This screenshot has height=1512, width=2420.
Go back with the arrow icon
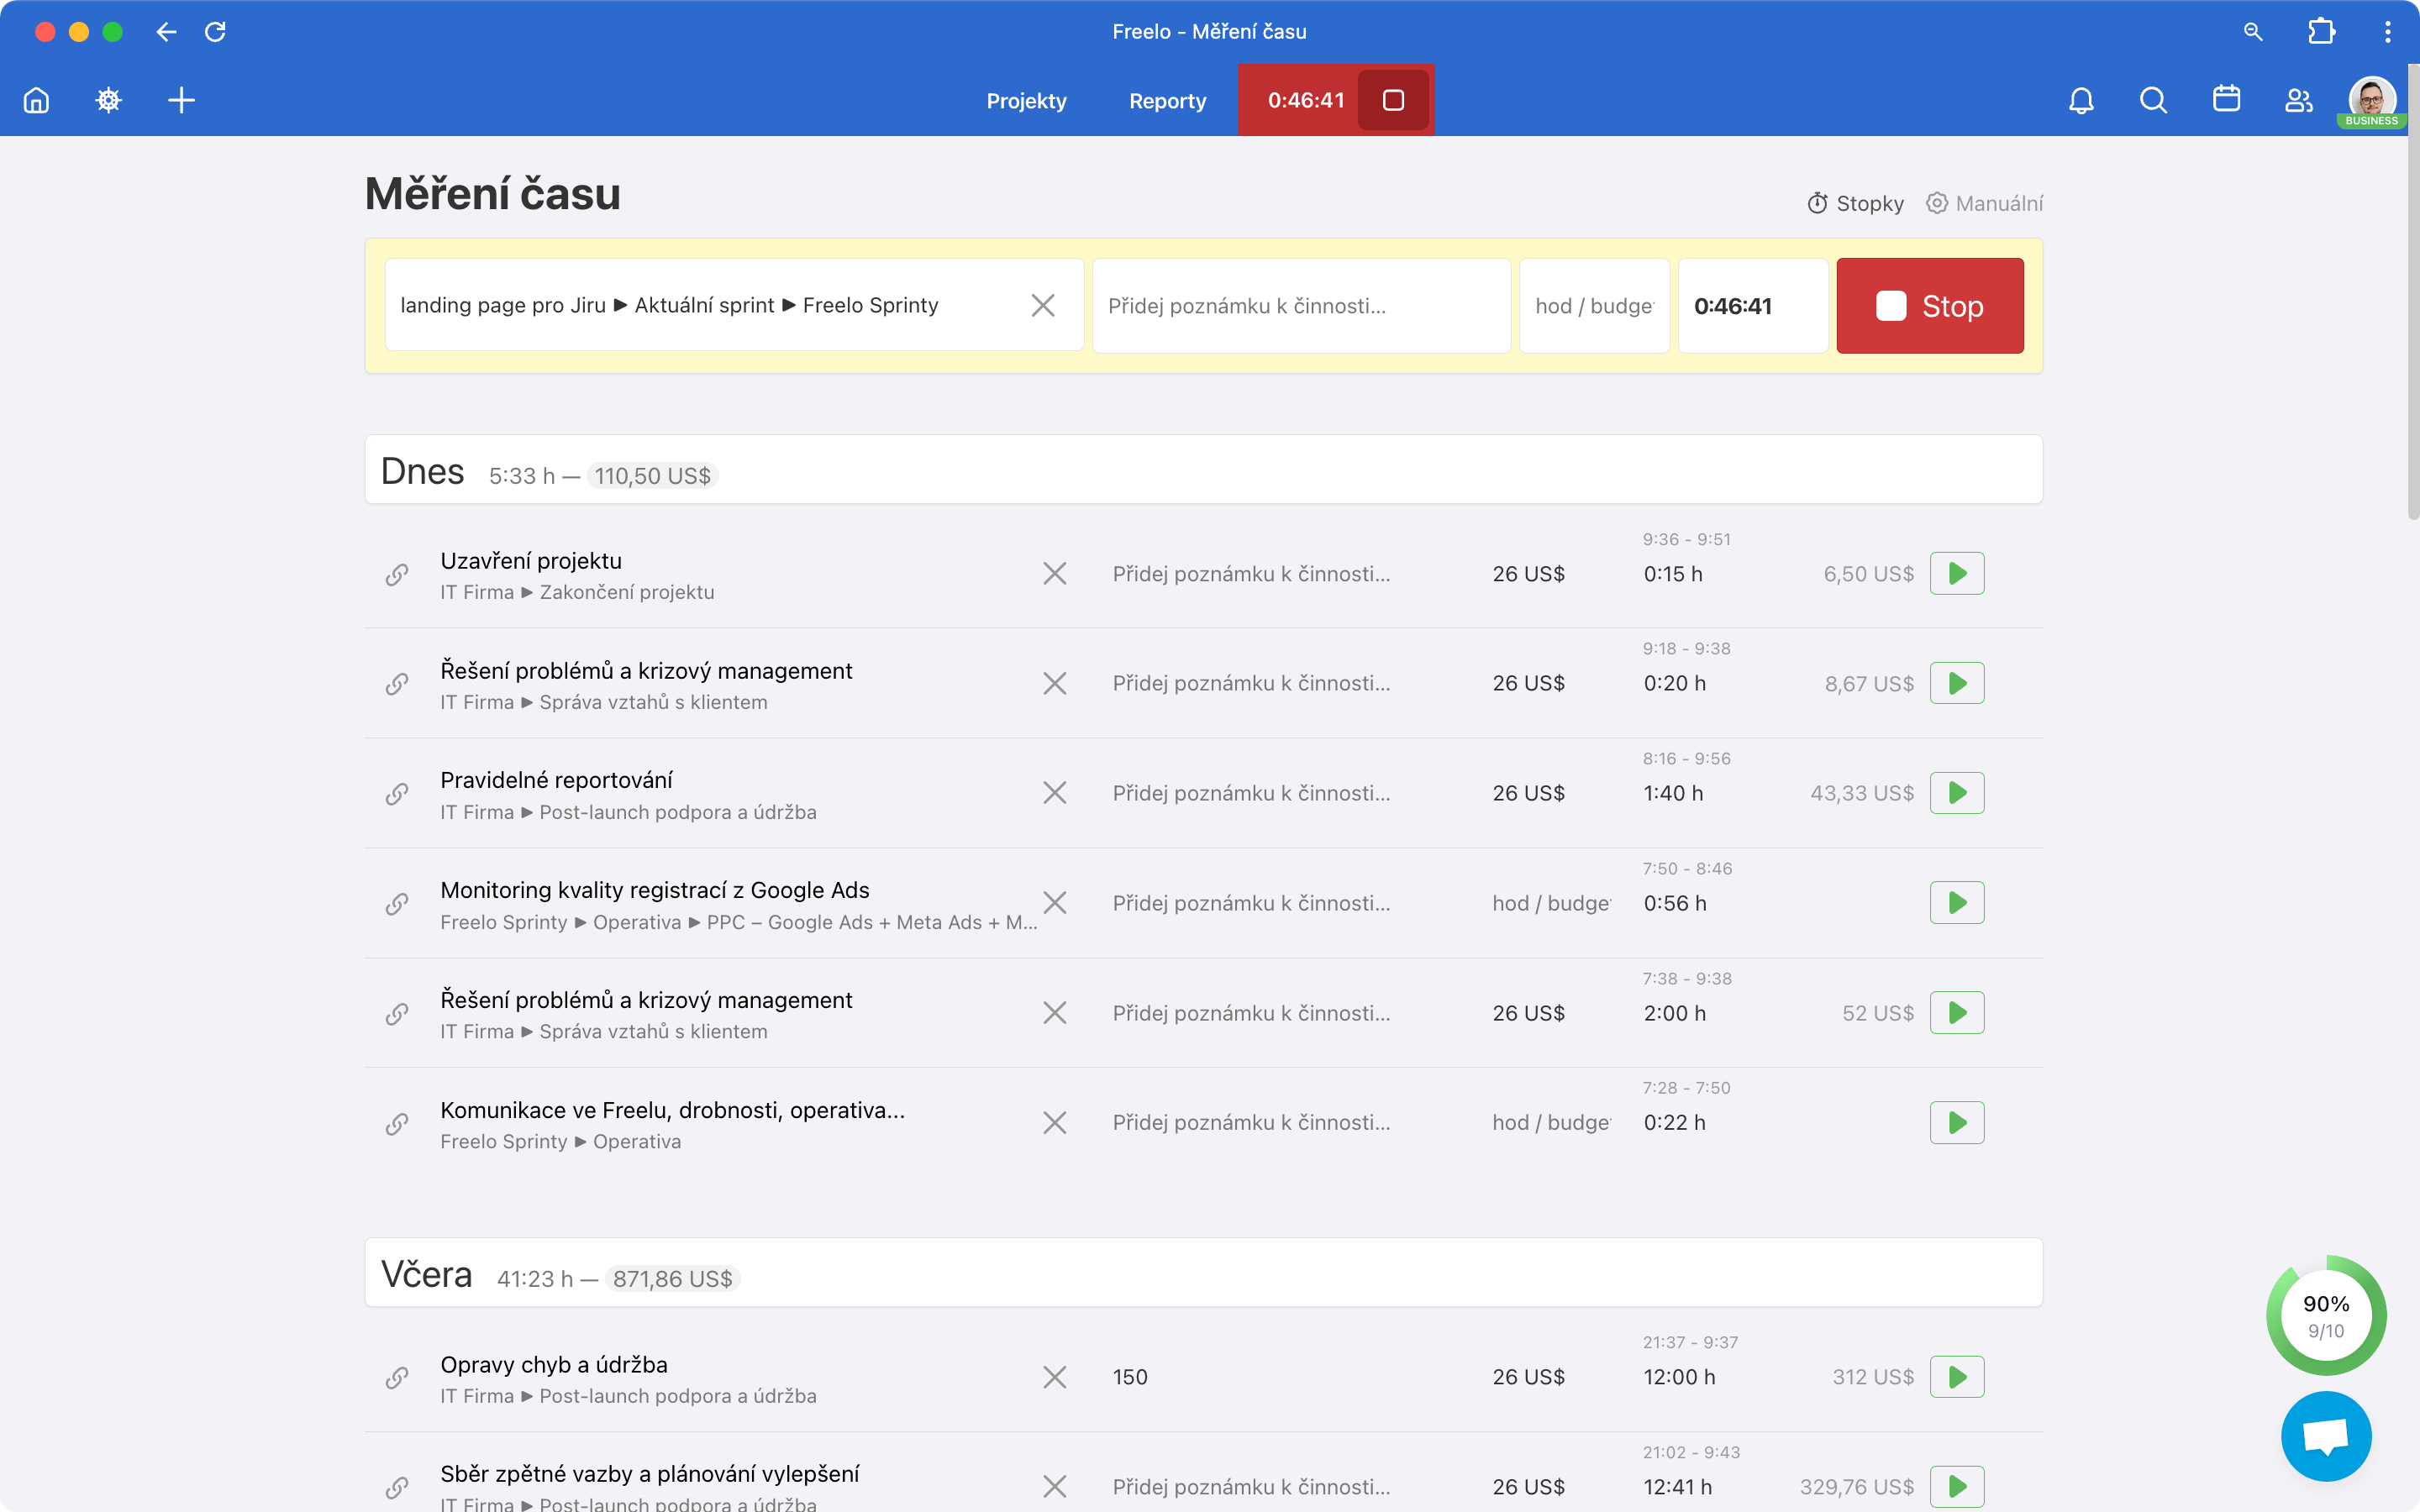(x=166, y=32)
